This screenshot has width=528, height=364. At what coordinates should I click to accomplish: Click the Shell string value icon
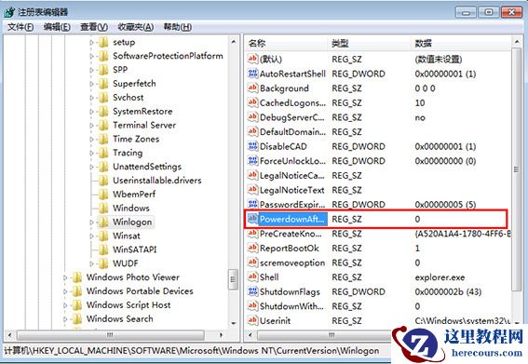252,276
